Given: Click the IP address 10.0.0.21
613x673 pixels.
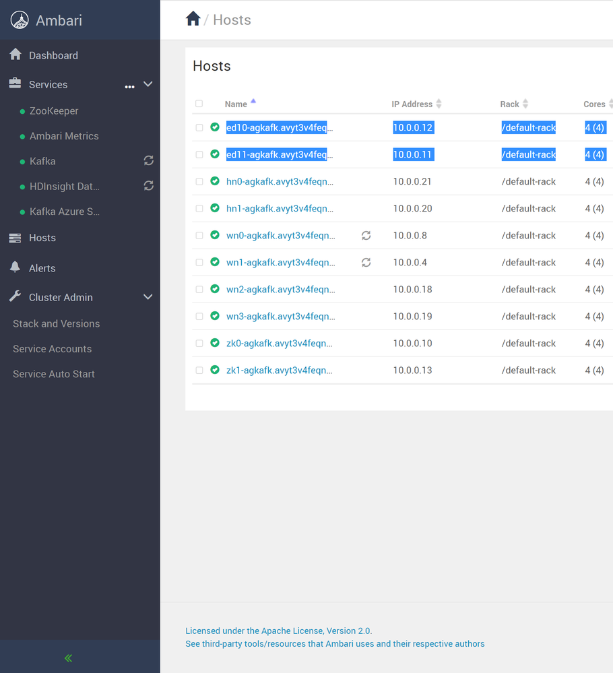Looking at the screenshot, I should [x=412, y=182].
